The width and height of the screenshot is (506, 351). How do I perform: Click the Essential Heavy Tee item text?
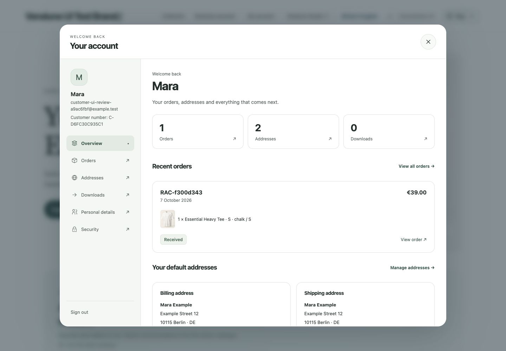214,219
